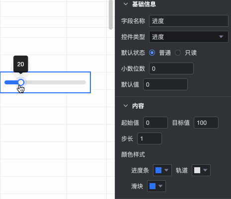This screenshot has width=231, height=199.
Task: Collapse the 内容 section chevron
Action: (126, 106)
